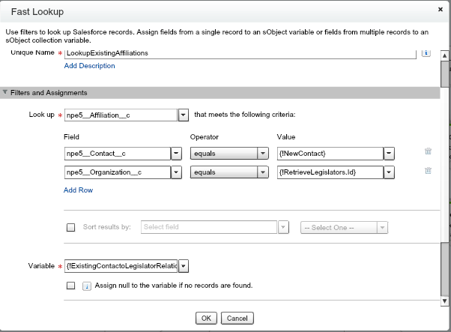Close the Fast Lookup dialog
Screen dimensions: 451x332
tap(440, 10)
